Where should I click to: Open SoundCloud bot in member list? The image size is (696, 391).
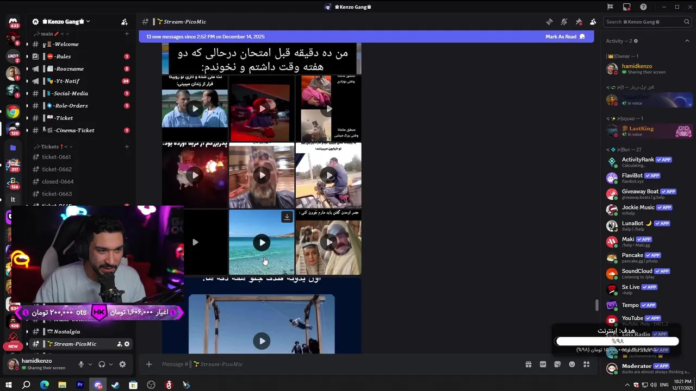(x=649, y=274)
